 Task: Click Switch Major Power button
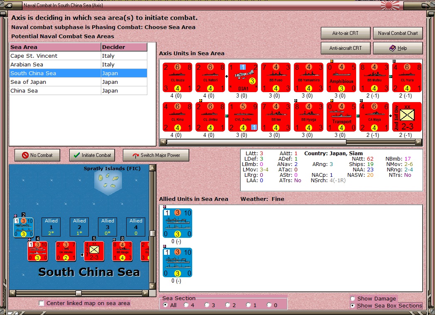point(156,155)
